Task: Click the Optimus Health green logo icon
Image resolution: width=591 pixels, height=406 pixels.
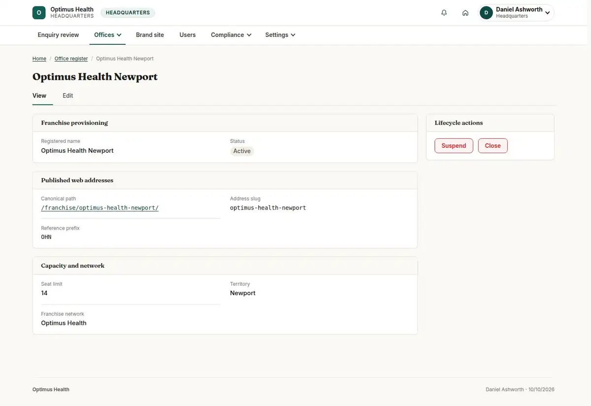Action: (39, 13)
